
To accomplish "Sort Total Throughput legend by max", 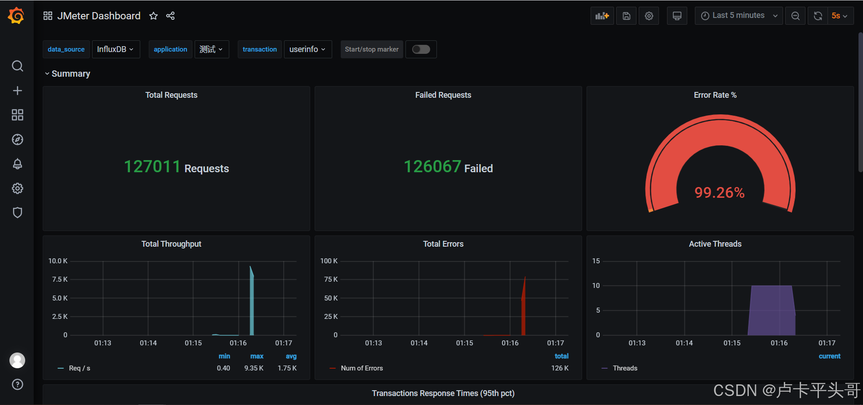I will pyautogui.click(x=257, y=356).
